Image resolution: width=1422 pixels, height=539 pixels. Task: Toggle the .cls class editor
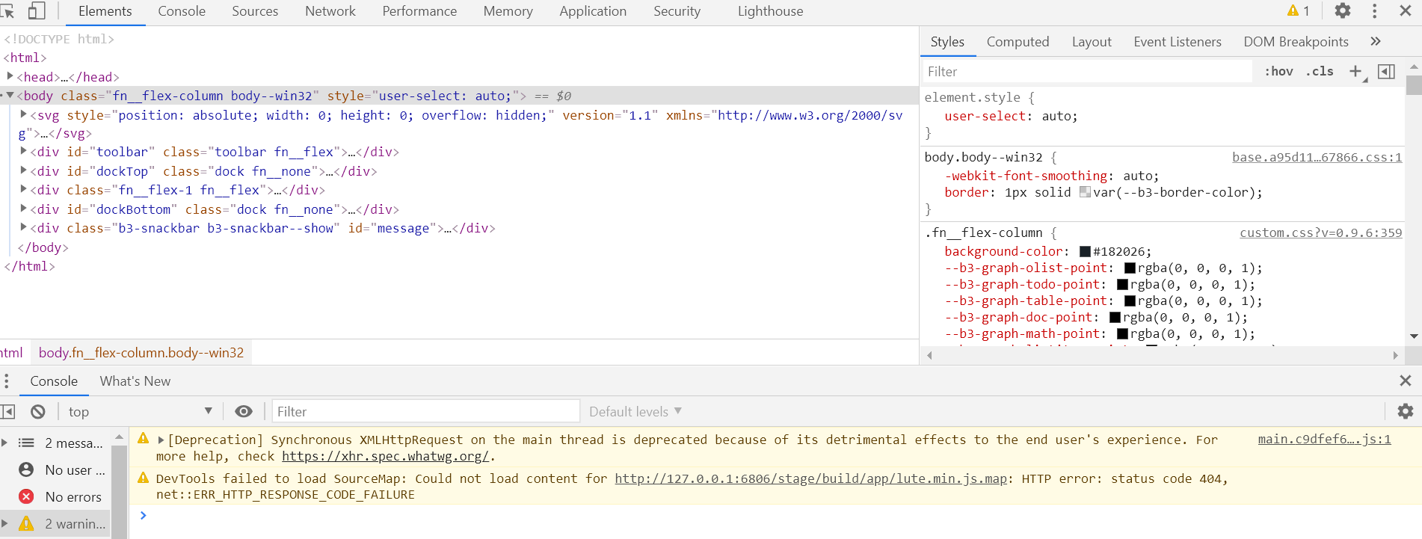click(1320, 71)
